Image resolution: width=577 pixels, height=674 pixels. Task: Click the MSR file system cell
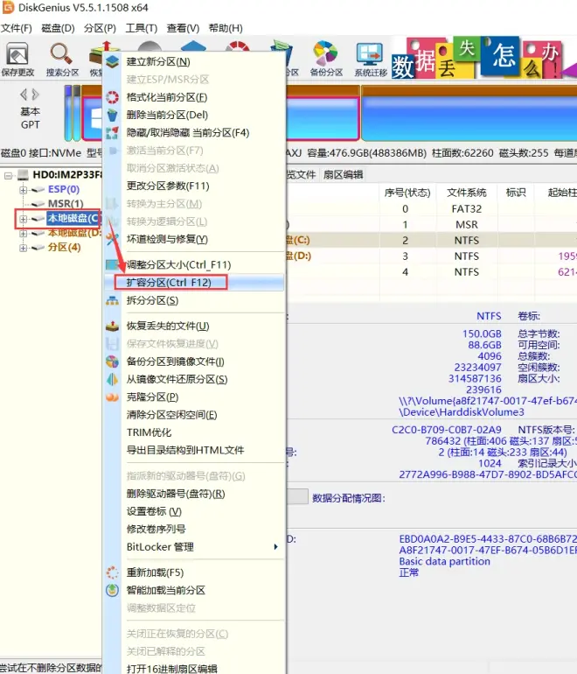click(x=467, y=225)
